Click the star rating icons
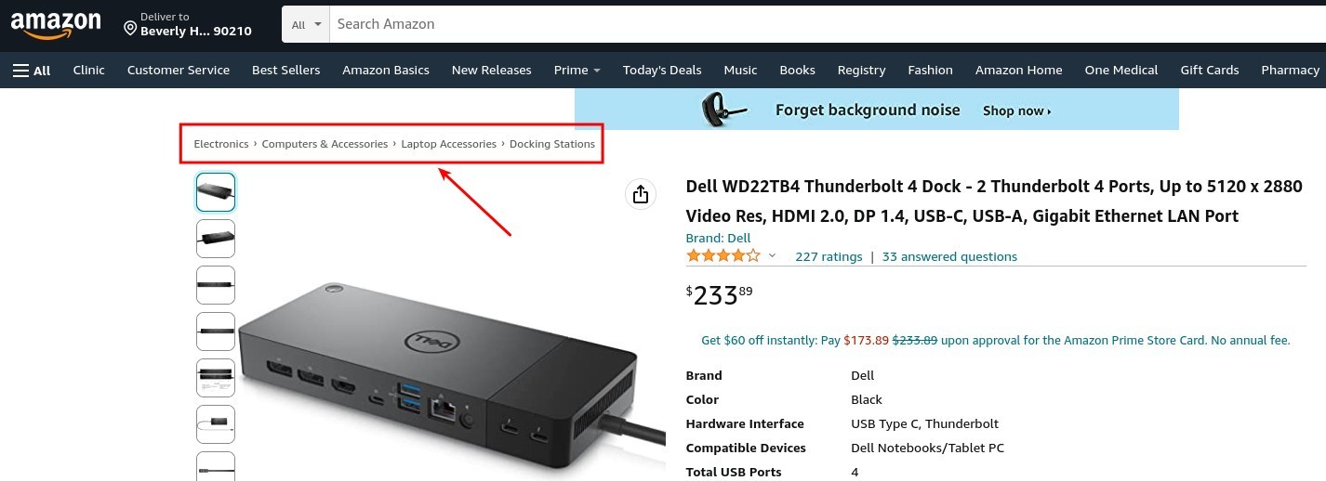The width and height of the screenshot is (1326, 481). point(723,255)
